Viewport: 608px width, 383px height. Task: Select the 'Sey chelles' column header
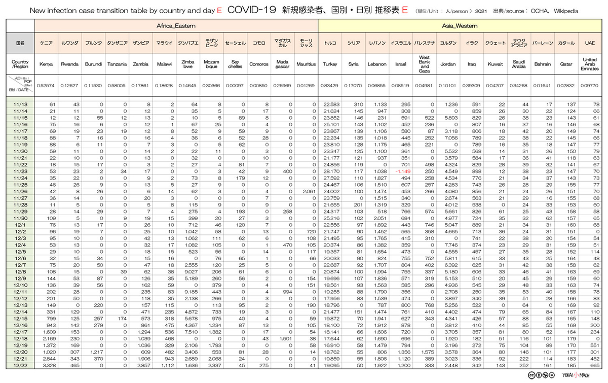pyautogui.click(x=235, y=64)
